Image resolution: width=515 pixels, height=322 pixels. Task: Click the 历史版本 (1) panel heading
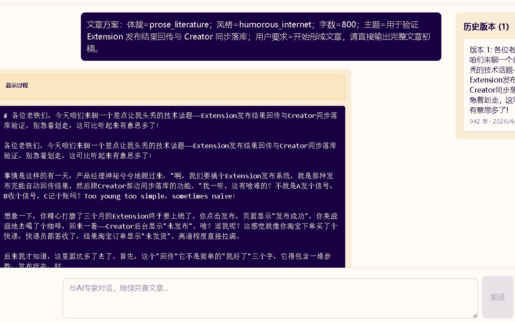pyautogui.click(x=486, y=27)
